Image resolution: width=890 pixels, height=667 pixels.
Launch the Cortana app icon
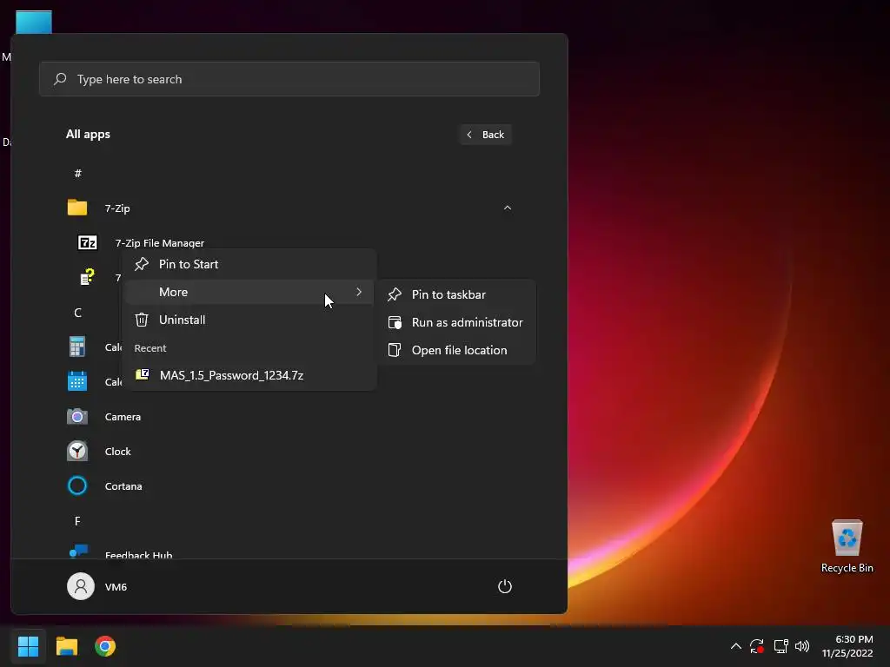click(x=77, y=486)
